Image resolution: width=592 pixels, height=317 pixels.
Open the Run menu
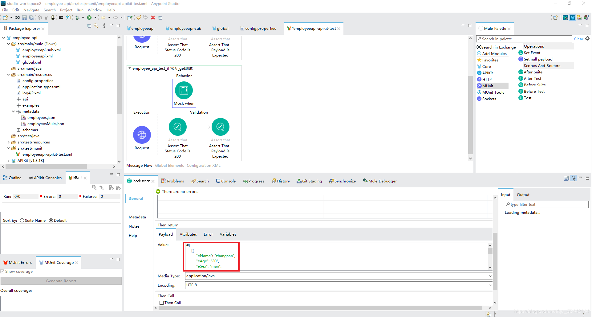(80, 10)
